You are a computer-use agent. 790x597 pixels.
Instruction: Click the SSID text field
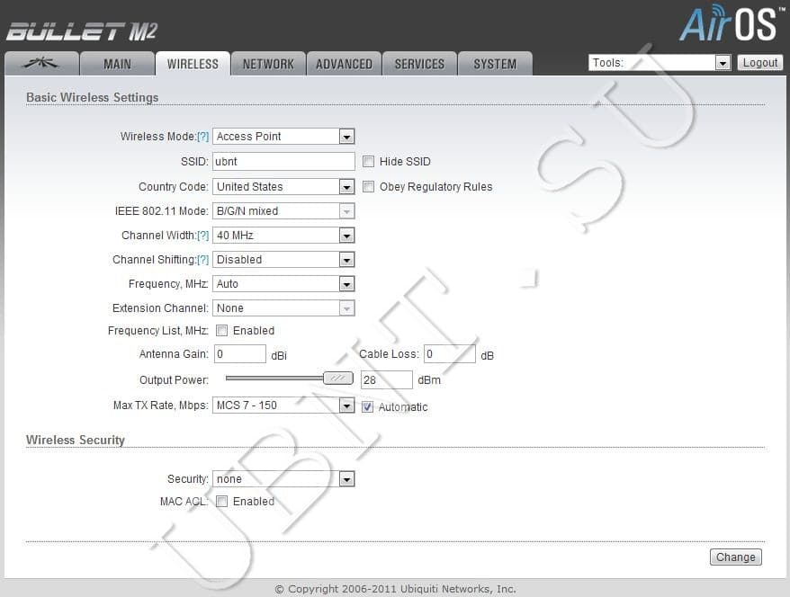coord(283,162)
